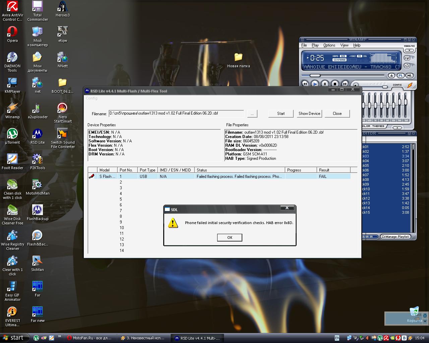Open the Heroes3 desktop shortcut
Viewport: 429px width, 343px height.
click(x=63, y=9)
